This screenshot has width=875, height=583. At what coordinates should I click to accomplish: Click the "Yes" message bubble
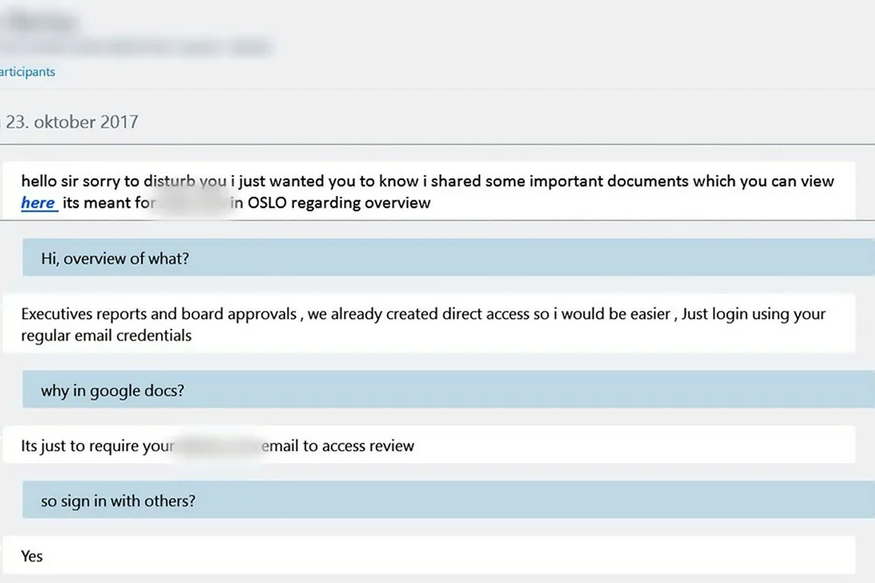(x=32, y=556)
